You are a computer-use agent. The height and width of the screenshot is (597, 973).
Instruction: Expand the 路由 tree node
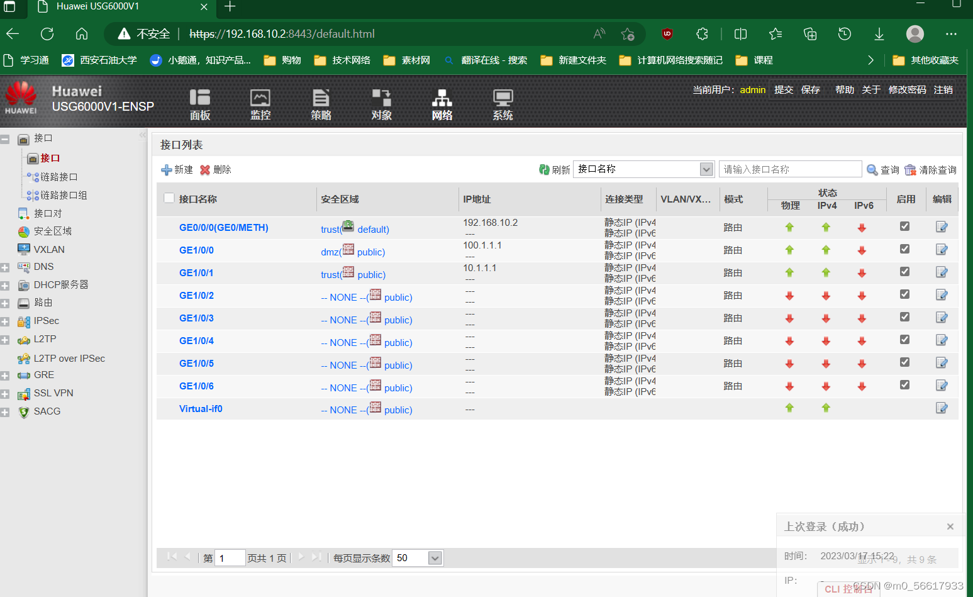click(5, 303)
